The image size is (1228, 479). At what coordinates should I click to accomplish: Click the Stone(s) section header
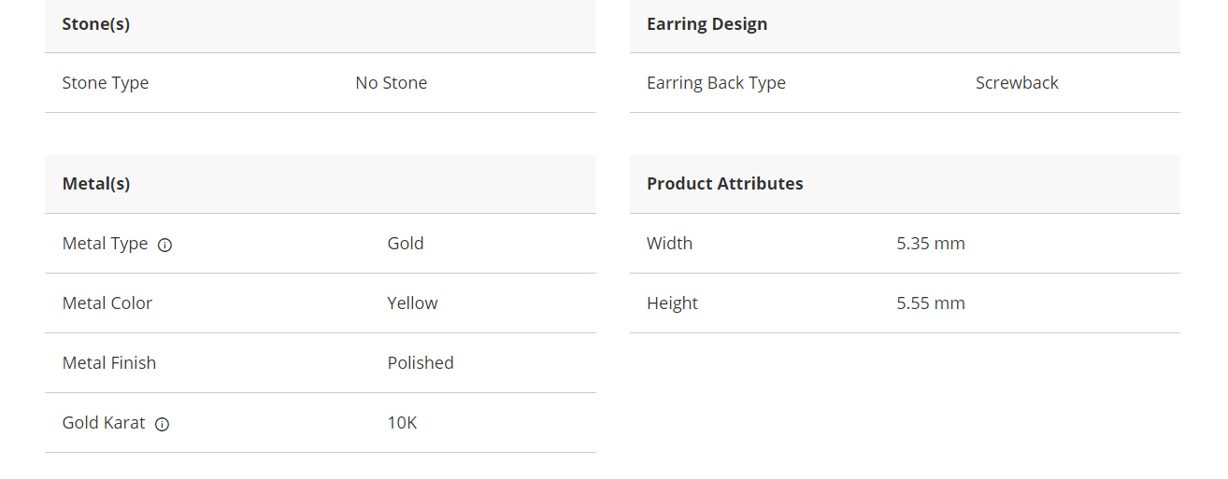[96, 24]
